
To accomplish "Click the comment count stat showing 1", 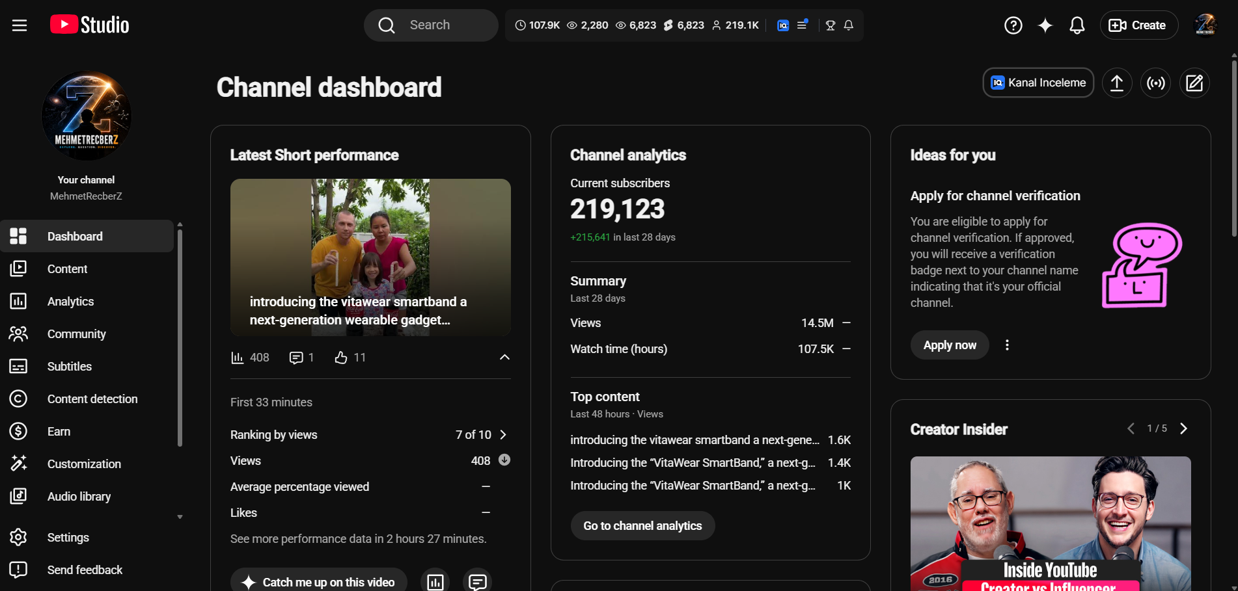I will pyautogui.click(x=301, y=358).
